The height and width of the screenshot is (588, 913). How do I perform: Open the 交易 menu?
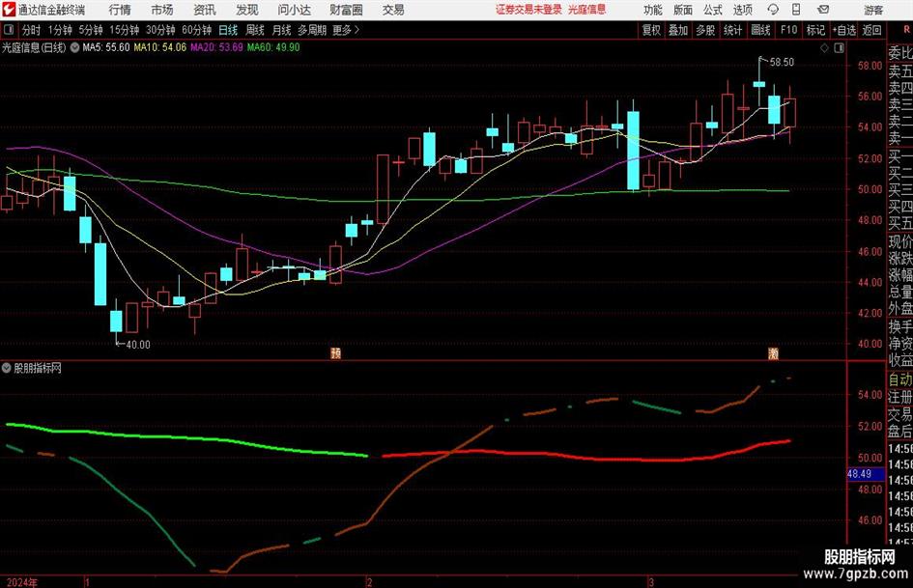point(393,10)
